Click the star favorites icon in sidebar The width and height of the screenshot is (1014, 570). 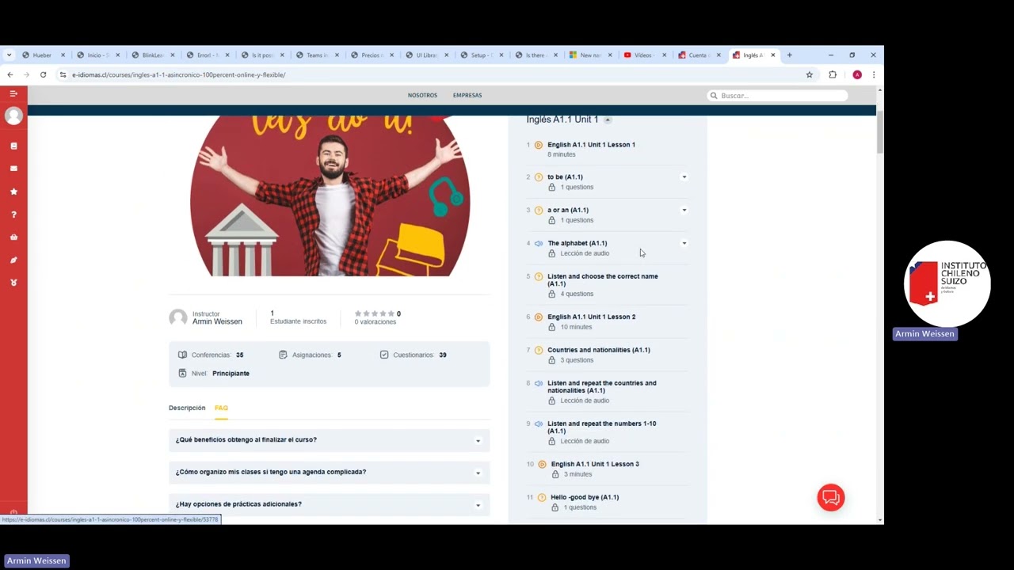coord(13,192)
